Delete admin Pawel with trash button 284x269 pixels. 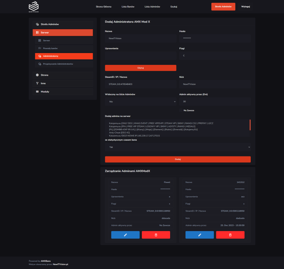pos(156,235)
